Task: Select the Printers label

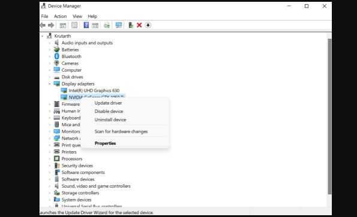Action: (69, 152)
